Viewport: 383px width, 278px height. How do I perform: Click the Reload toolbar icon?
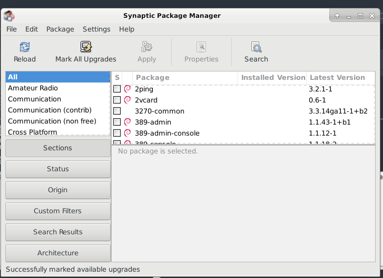[25, 47]
